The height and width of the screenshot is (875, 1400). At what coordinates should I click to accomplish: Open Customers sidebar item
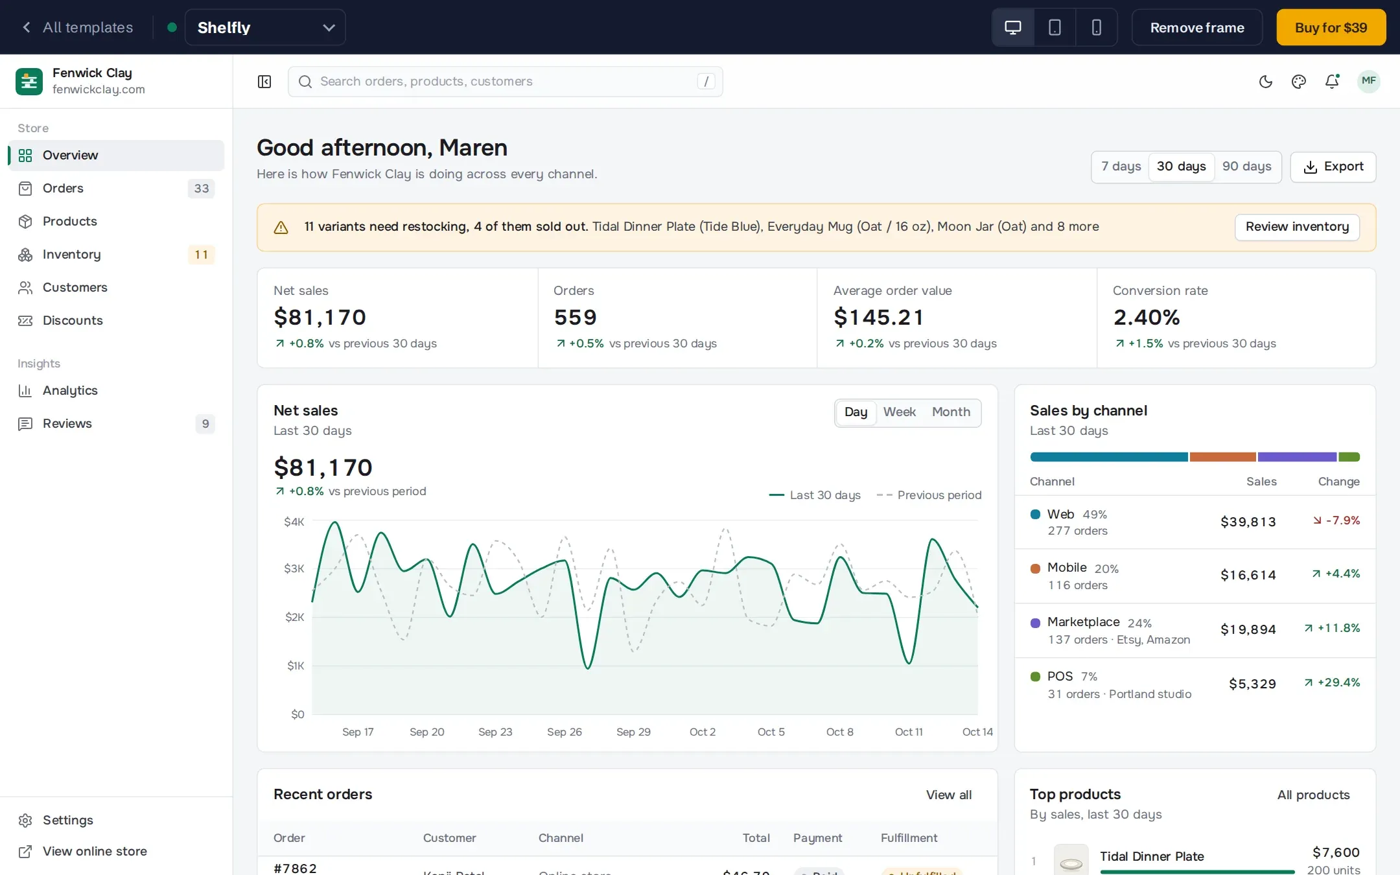tap(117, 288)
